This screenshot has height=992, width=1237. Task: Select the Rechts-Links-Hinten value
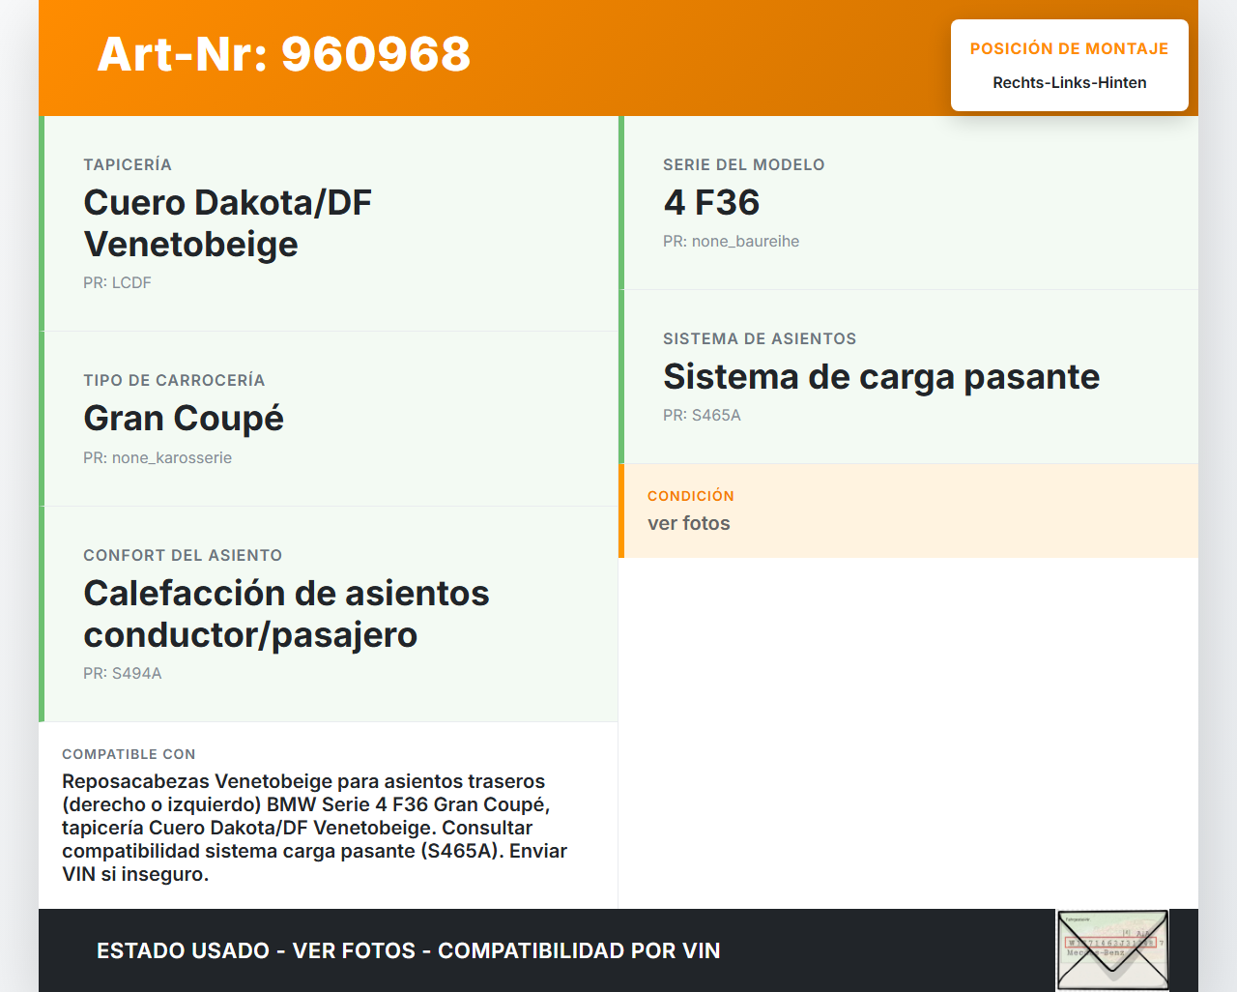1069,83
